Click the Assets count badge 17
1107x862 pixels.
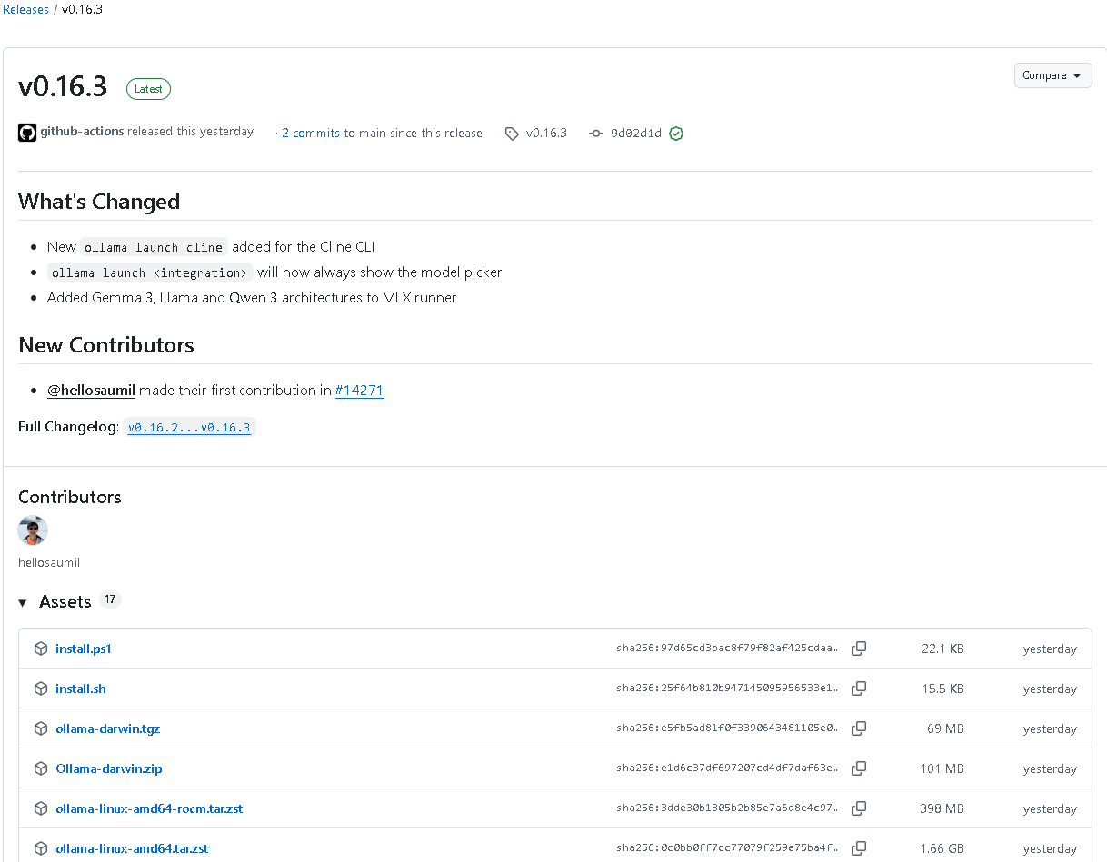click(110, 600)
